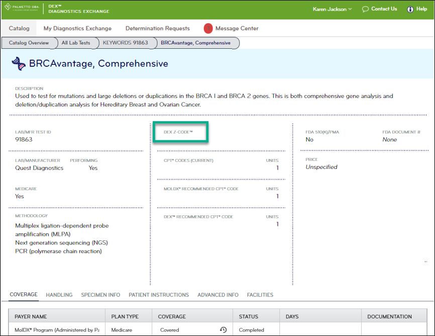Click the Contact Us speech bubble icon
This screenshot has height=336, width=435.
[x=365, y=9]
